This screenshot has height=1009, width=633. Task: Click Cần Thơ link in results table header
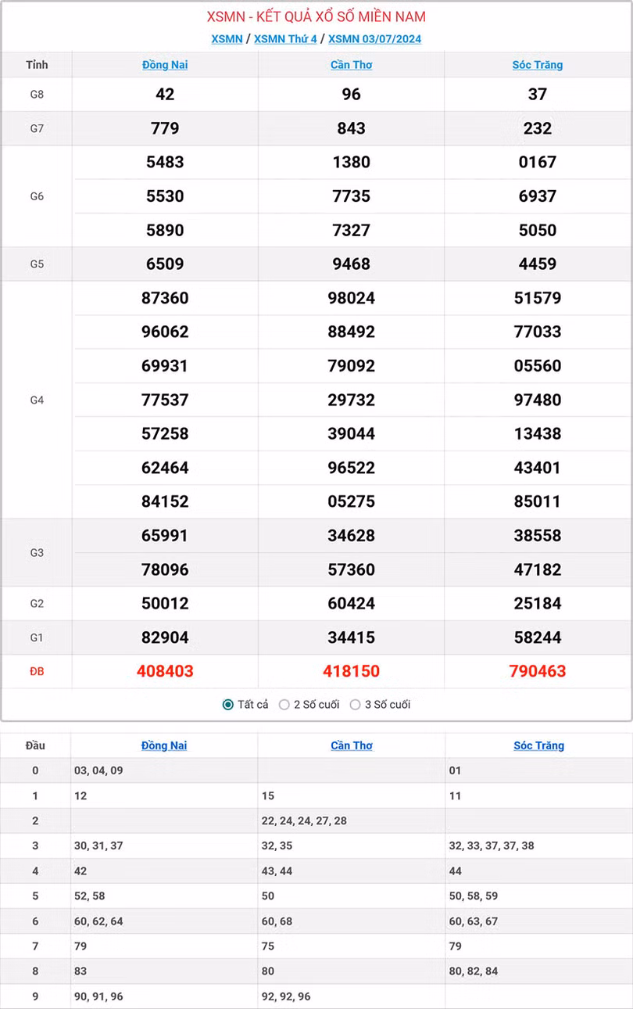(352, 65)
